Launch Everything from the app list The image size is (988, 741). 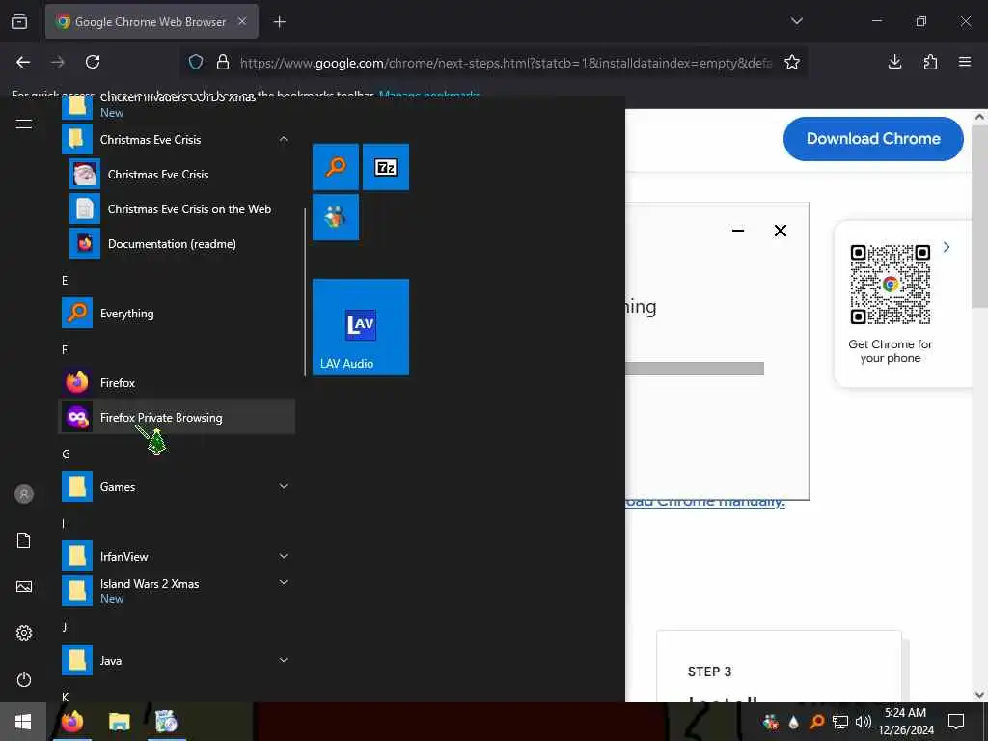click(177, 314)
